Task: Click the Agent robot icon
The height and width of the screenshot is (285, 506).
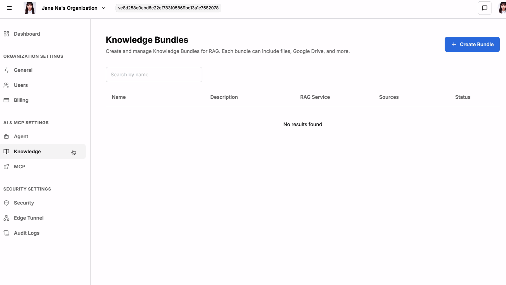Action: pos(6,136)
